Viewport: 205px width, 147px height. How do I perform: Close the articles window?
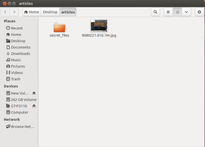5,4
